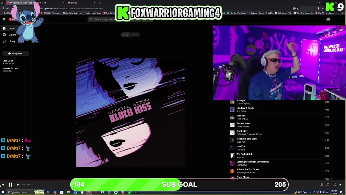Click the Shadows track thumbnail
The width and height of the screenshot is (346, 195).
232,117
